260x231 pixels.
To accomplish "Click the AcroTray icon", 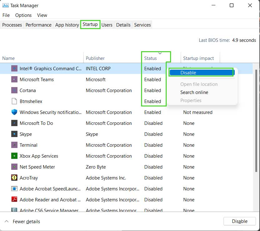I will 14,178.
